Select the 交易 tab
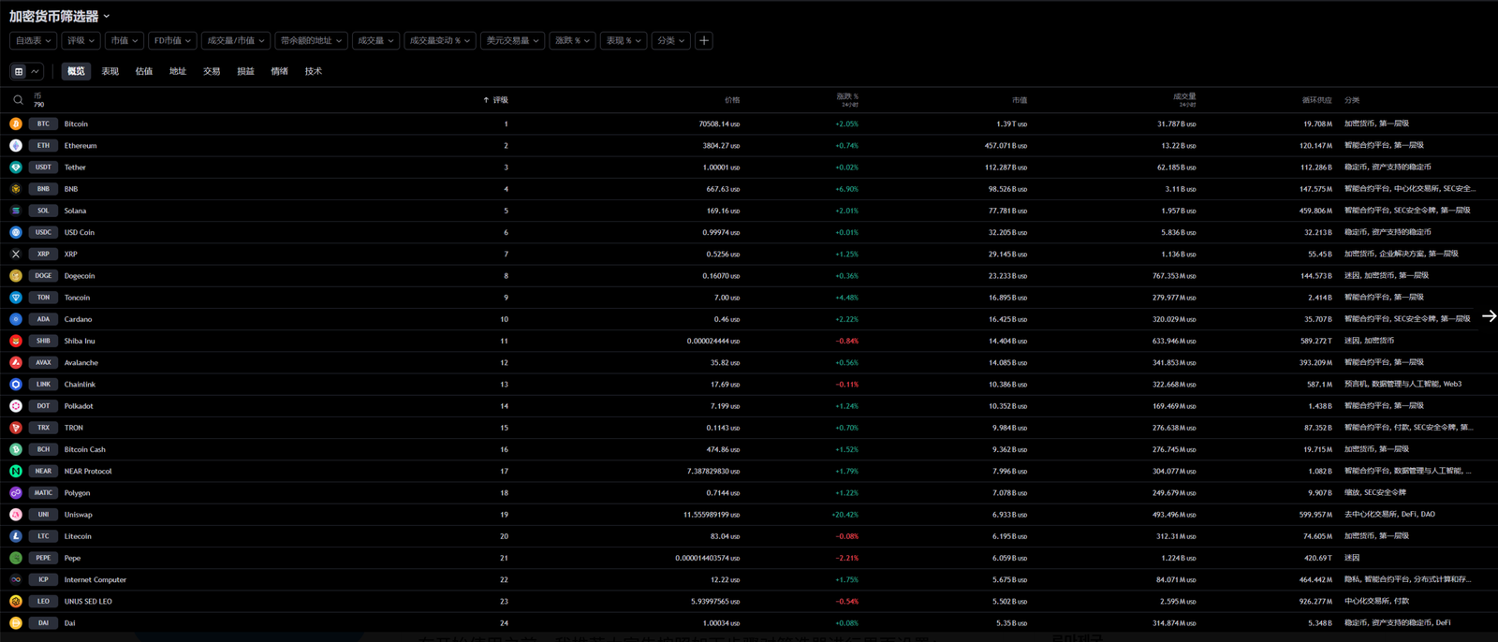 point(212,71)
